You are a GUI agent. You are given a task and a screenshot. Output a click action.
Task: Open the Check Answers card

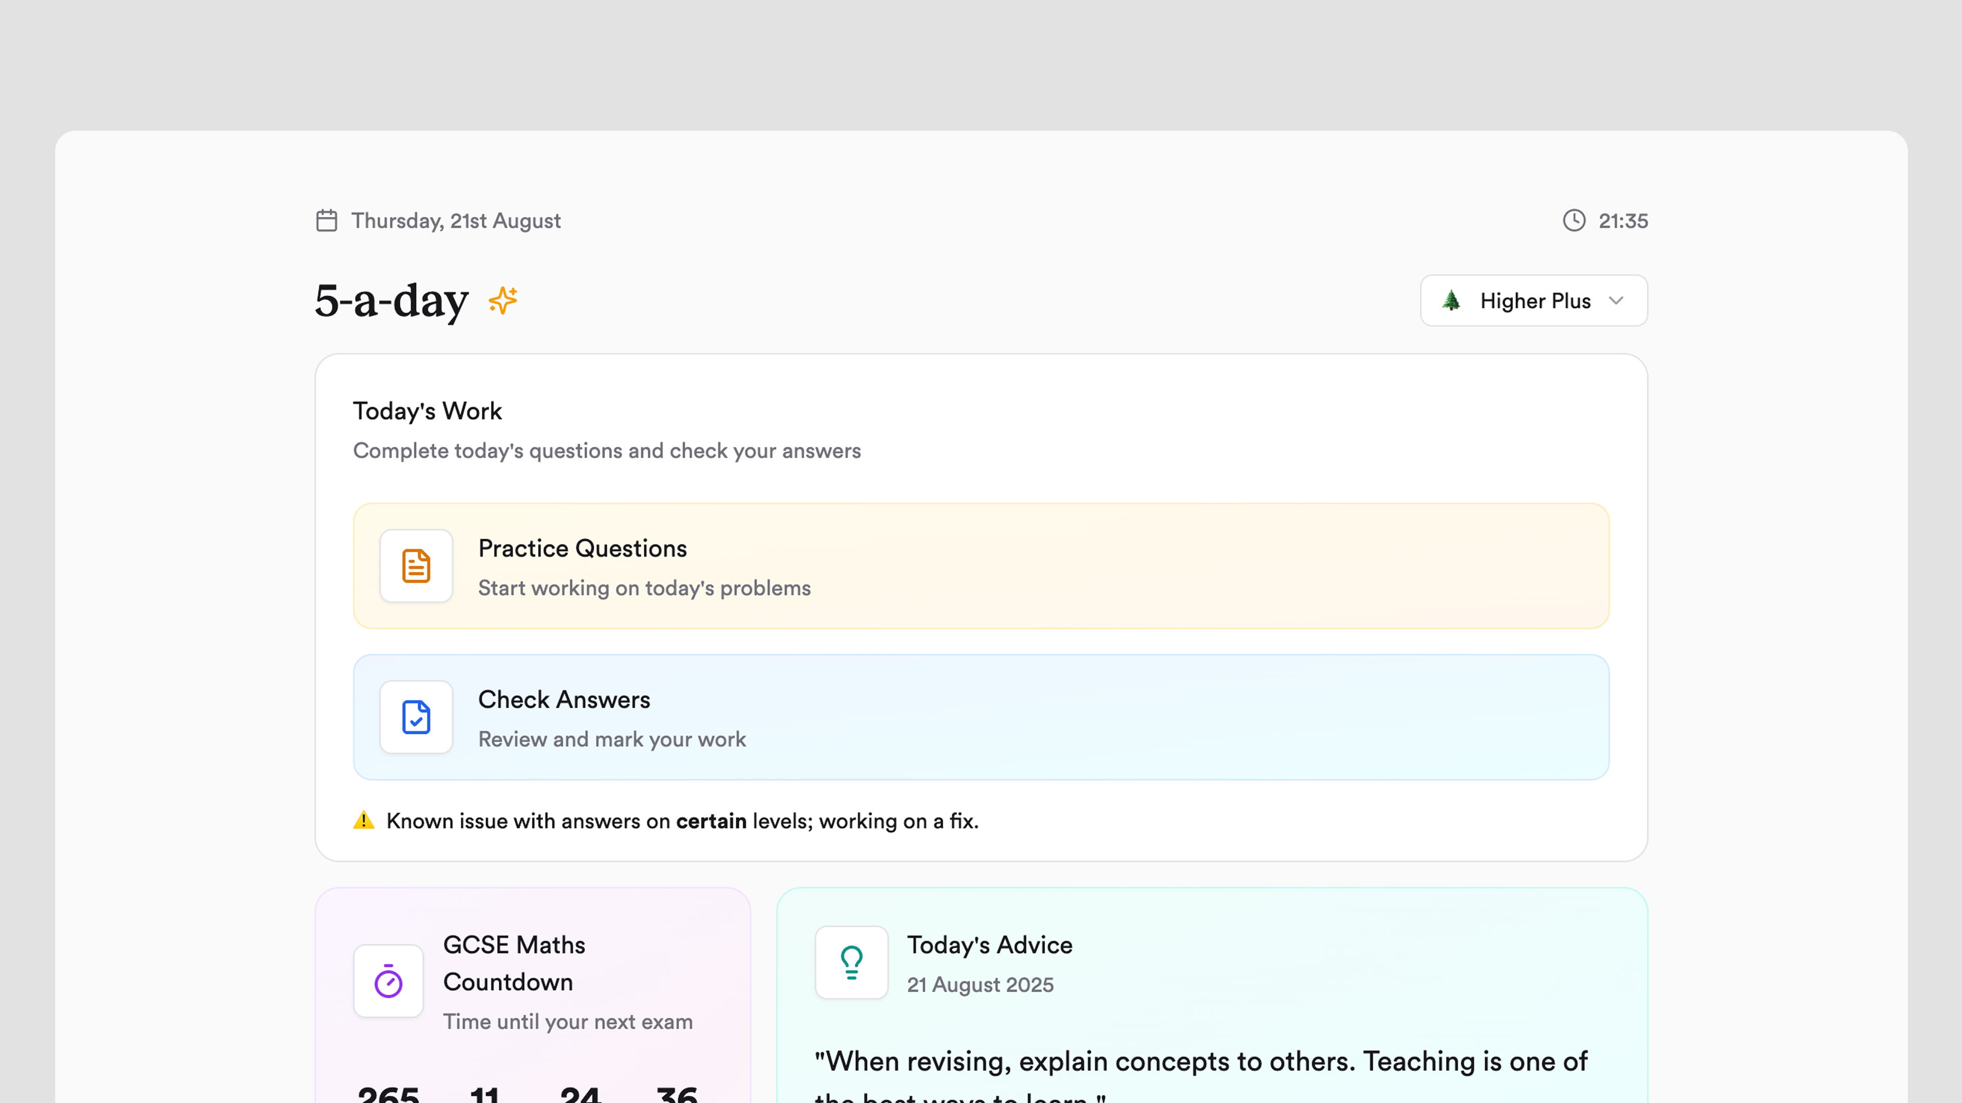(x=981, y=717)
